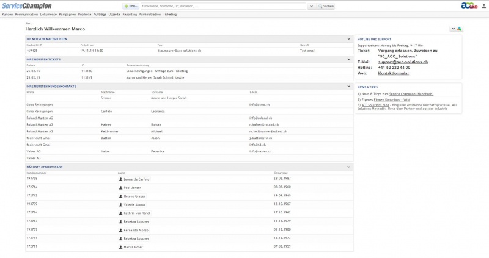Click person icon beside Leonarda Carfelo

(x=120, y=179)
